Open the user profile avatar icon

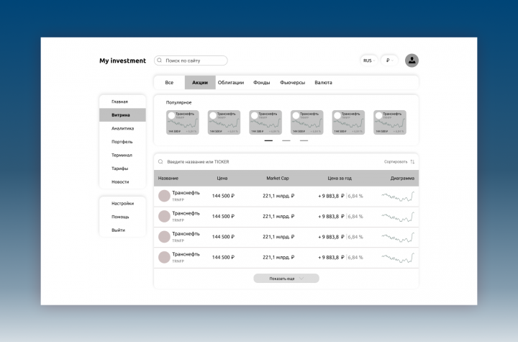click(412, 60)
